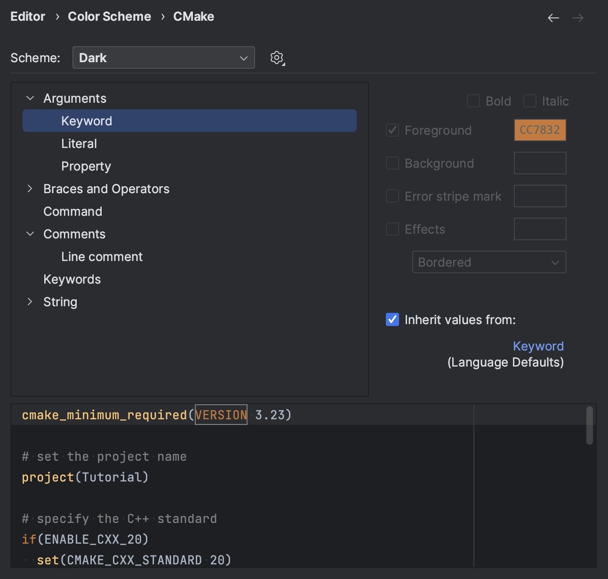Screen dimensions: 608x579
Task: Uncheck the Foreground checkbox
Action: (392, 130)
